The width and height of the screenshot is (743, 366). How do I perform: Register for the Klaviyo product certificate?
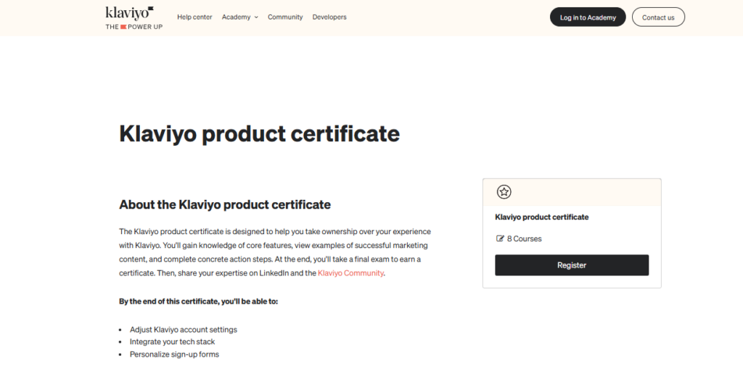(x=572, y=265)
